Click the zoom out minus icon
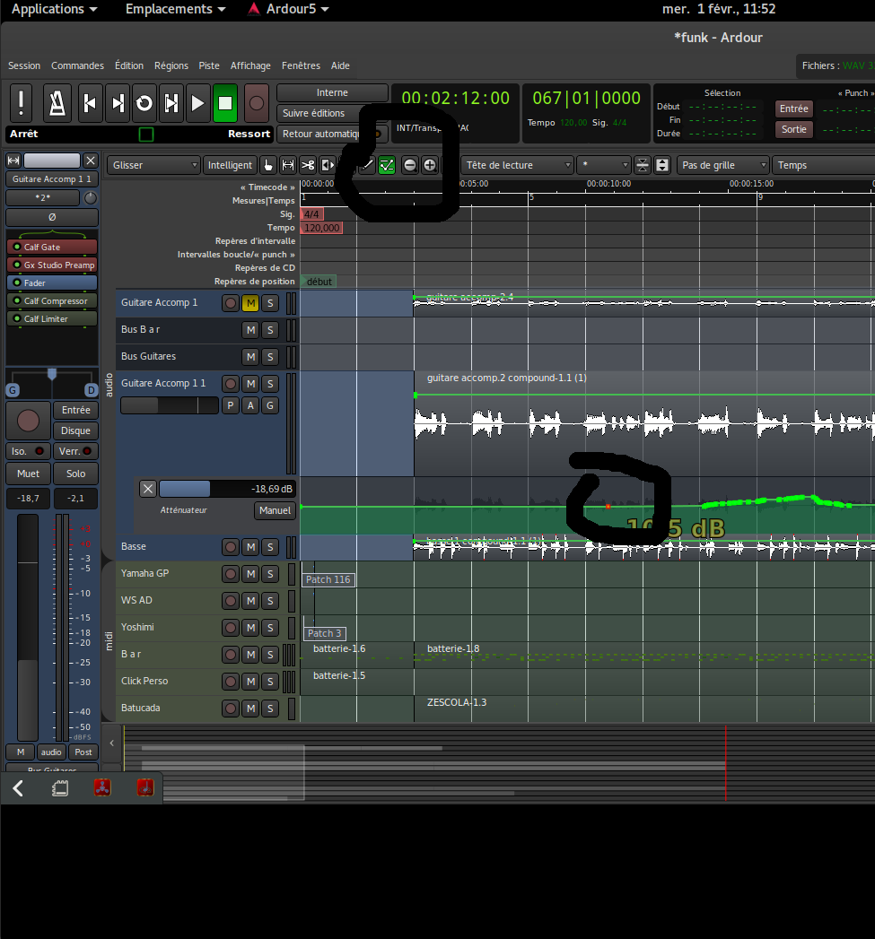Viewport: 875px width, 939px height. 410,165
